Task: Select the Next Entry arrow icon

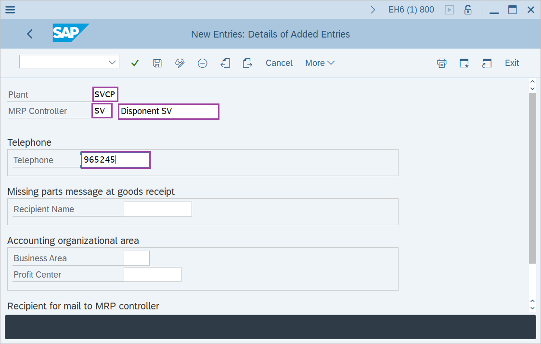Action: [x=247, y=63]
